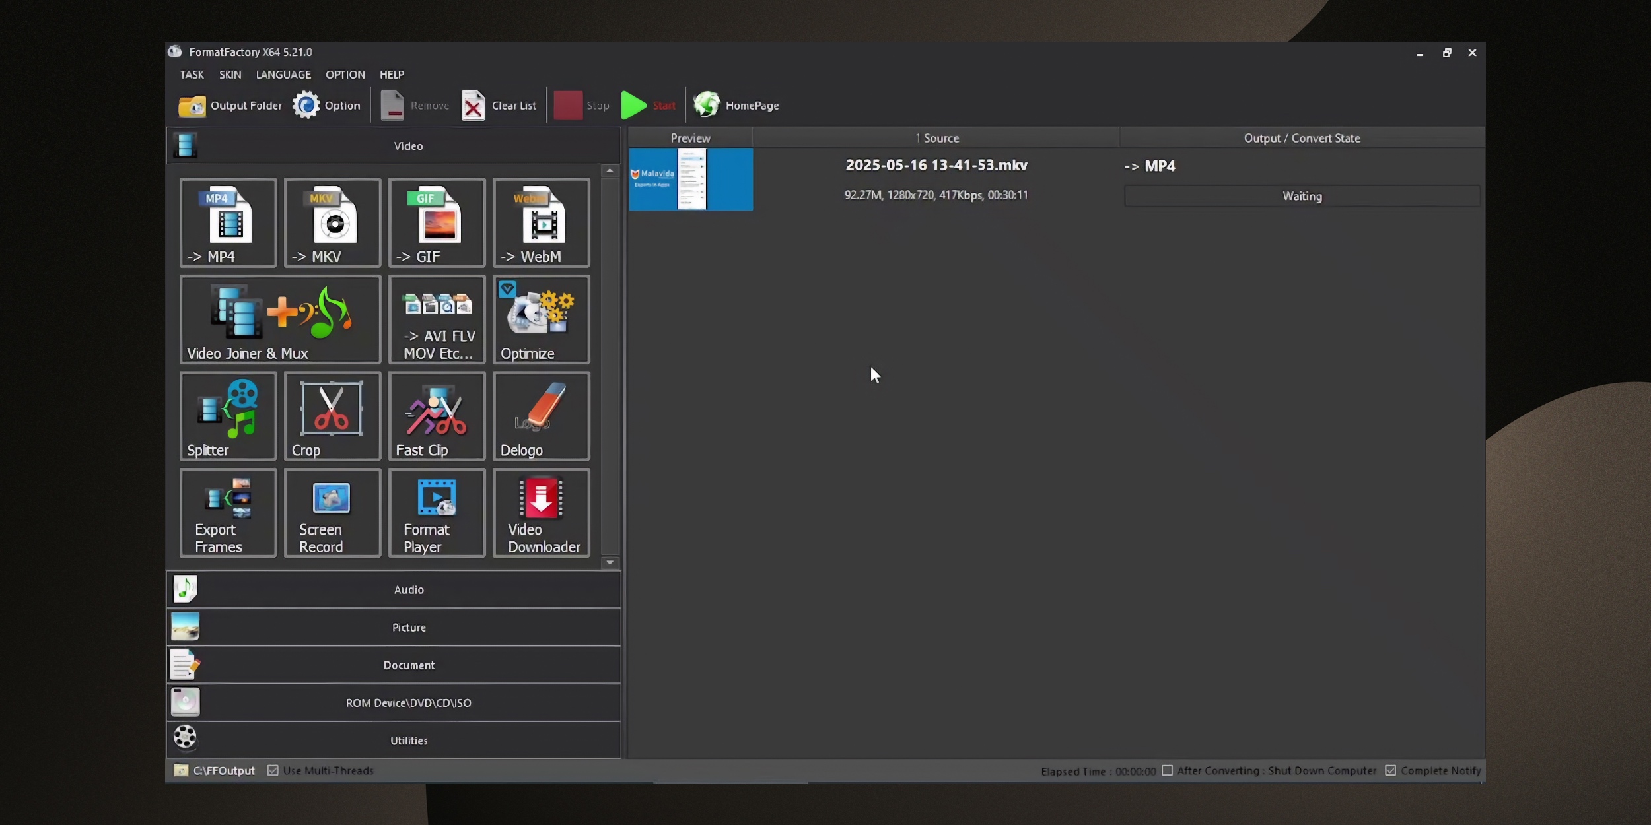This screenshot has width=1651, height=825.
Task: Click the -> MP4 output format text in the task row
Action: tap(1150, 166)
